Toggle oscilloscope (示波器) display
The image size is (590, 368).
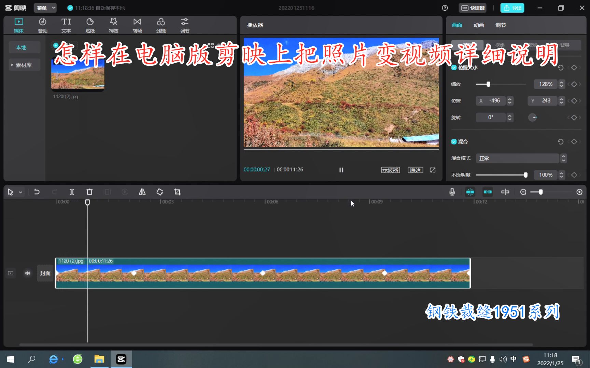pos(390,170)
